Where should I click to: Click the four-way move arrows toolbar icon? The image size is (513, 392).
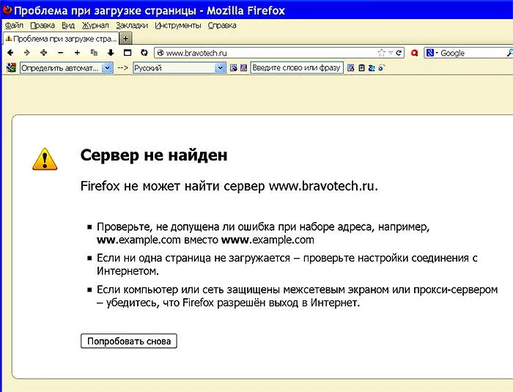(x=43, y=52)
